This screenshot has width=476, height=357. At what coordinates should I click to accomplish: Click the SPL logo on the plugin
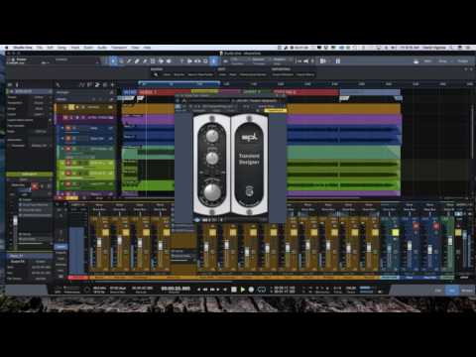[249, 137]
